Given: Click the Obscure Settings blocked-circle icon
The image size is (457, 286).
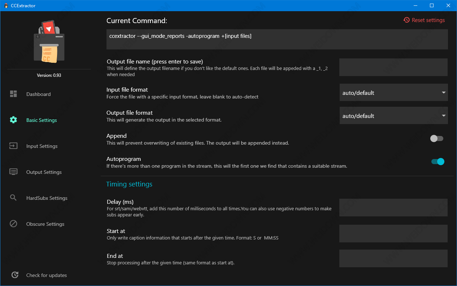Looking at the screenshot, I should click(x=13, y=224).
